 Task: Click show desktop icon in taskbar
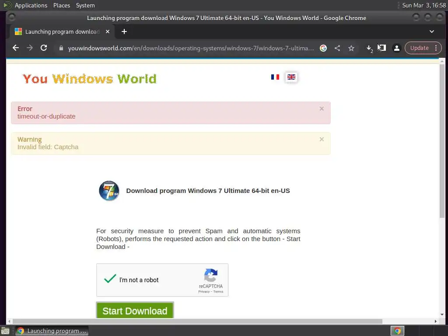pyautogui.click(x=5, y=331)
